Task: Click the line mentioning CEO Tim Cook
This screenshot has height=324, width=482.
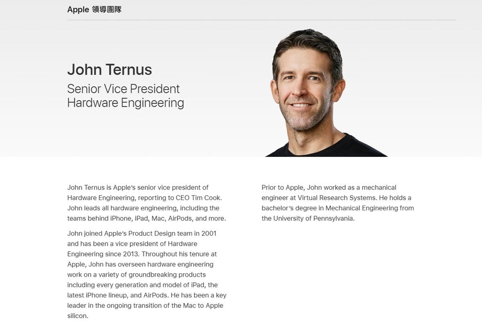Action: click(145, 198)
